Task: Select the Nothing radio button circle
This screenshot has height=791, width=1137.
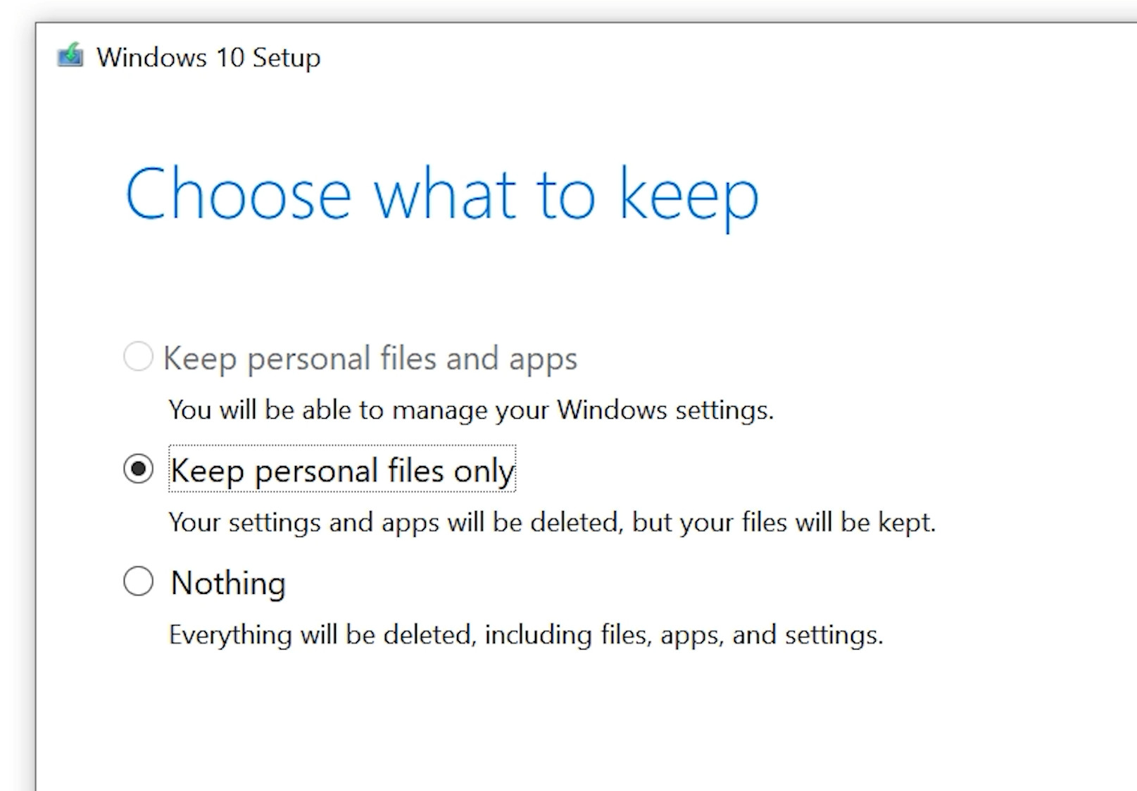Action: [x=138, y=581]
